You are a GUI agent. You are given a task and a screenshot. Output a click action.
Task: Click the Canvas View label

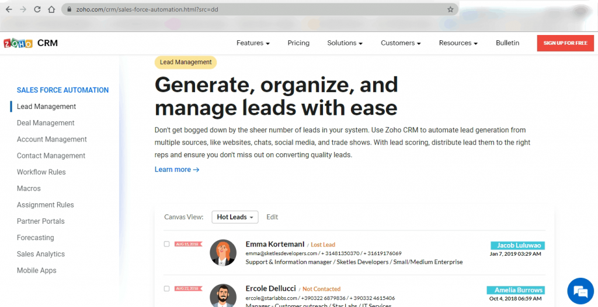click(183, 217)
